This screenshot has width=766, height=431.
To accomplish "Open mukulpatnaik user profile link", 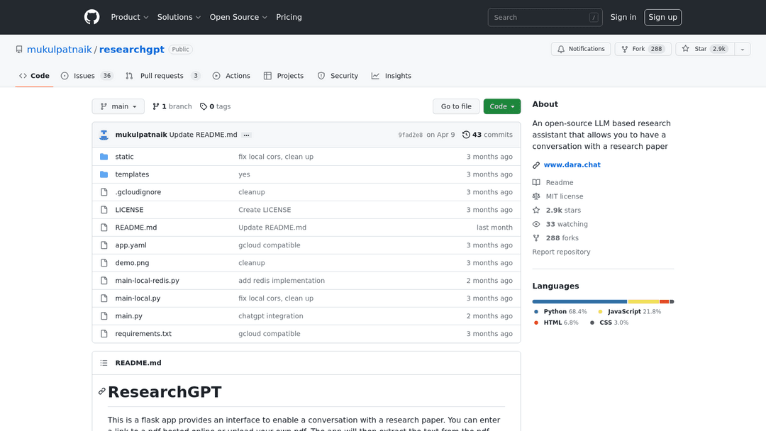I will point(59,50).
